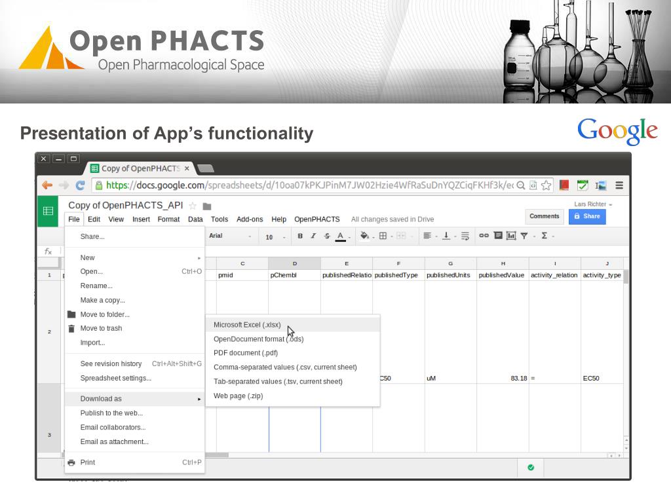Open the OpenPHACTS menu
Screen dimensions: 671x503
click(316, 219)
